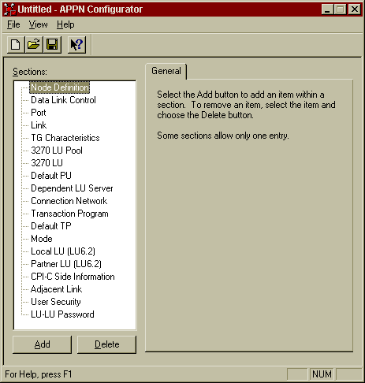The image size is (365, 383).
Task: Open the Help menu
Action: point(65,24)
